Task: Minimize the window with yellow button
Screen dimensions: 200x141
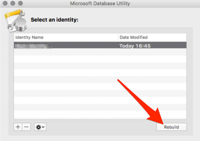Action: 13,4
